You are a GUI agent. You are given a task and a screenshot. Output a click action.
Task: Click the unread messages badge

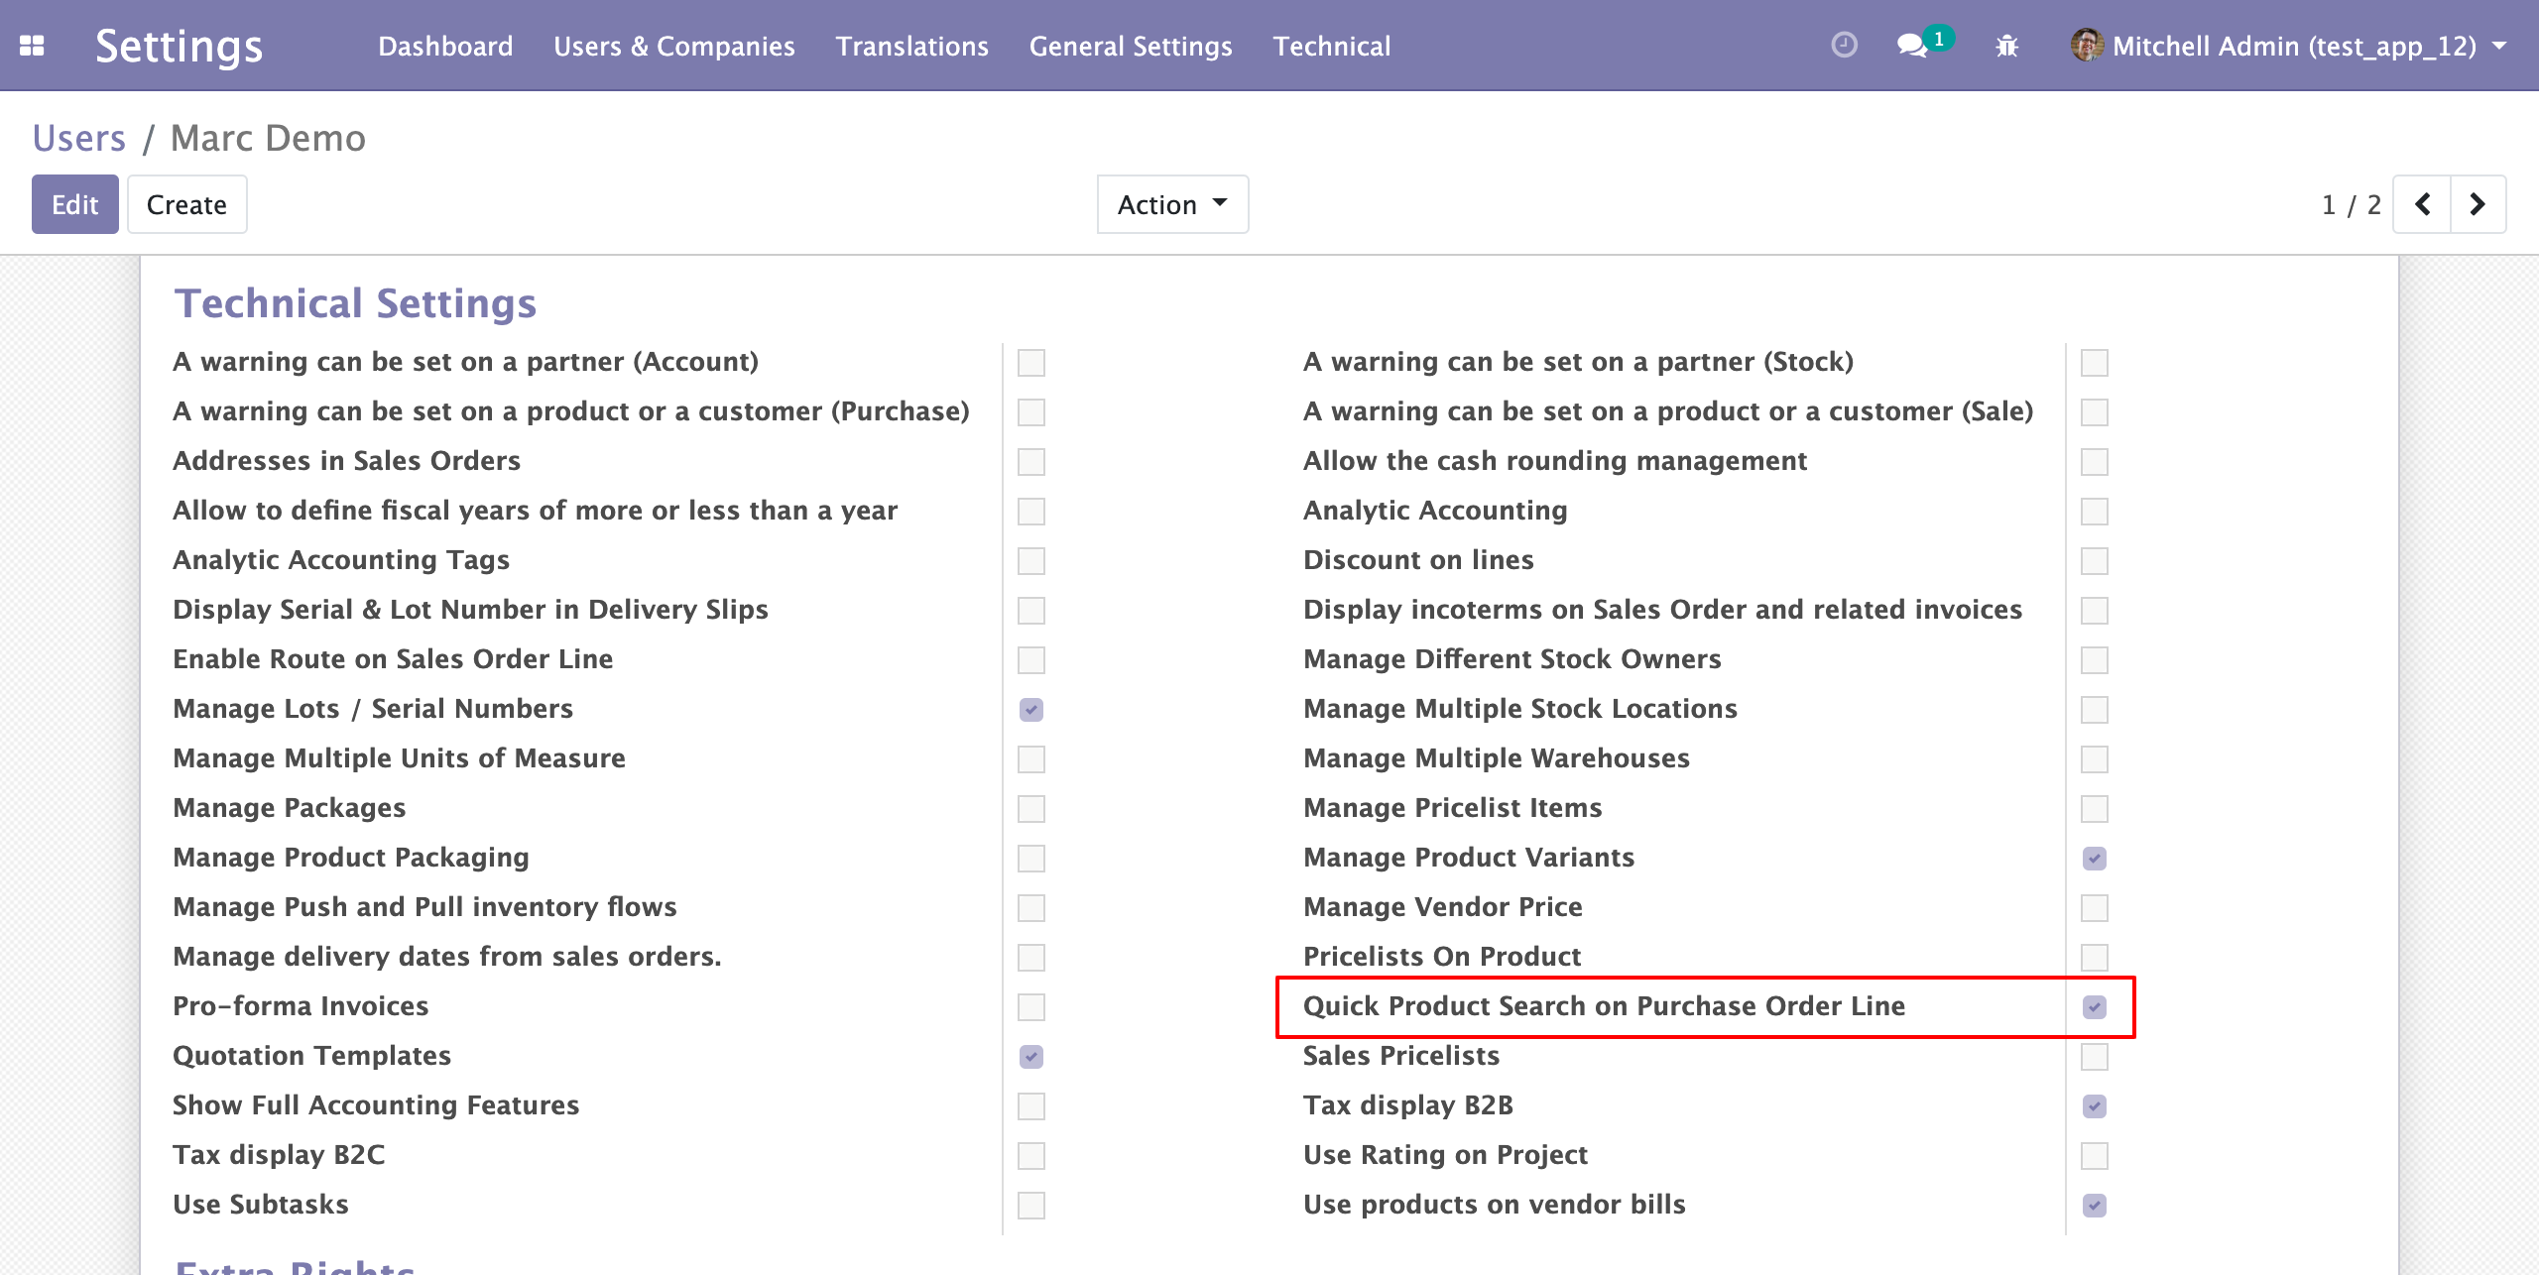1938,39
